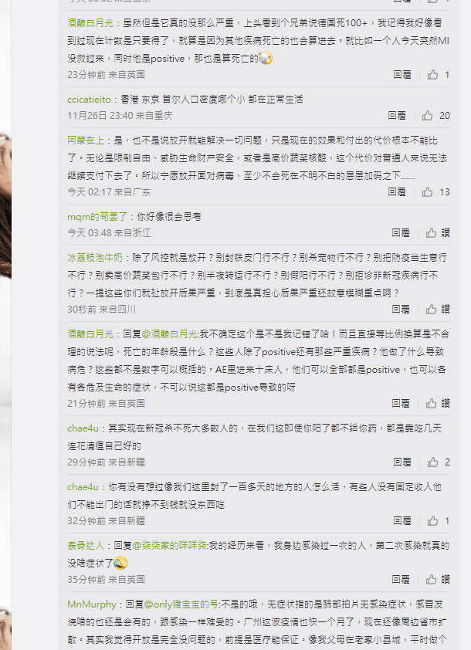Open MnMurphy's user profile
Viewport: 471px width, 650px height.
click(92, 604)
